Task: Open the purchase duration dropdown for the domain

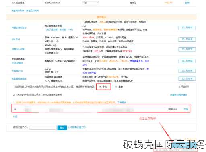Action: [91, 2]
